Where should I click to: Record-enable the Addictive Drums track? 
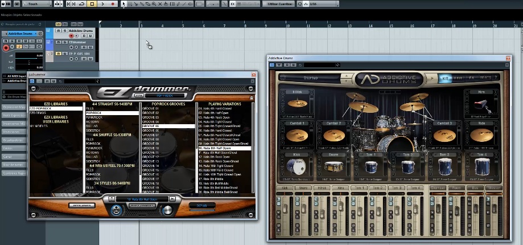[x=71, y=36]
